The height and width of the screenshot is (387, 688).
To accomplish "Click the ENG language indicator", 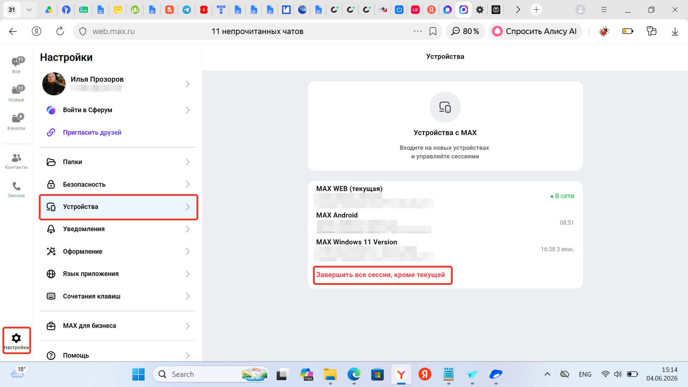I will click(x=585, y=374).
